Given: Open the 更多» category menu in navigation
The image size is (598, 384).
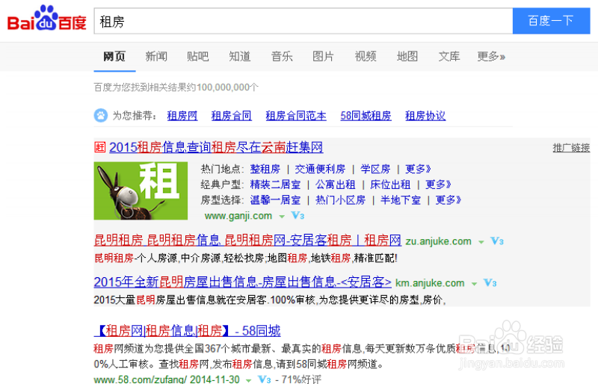Looking at the screenshot, I should tap(491, 57).
